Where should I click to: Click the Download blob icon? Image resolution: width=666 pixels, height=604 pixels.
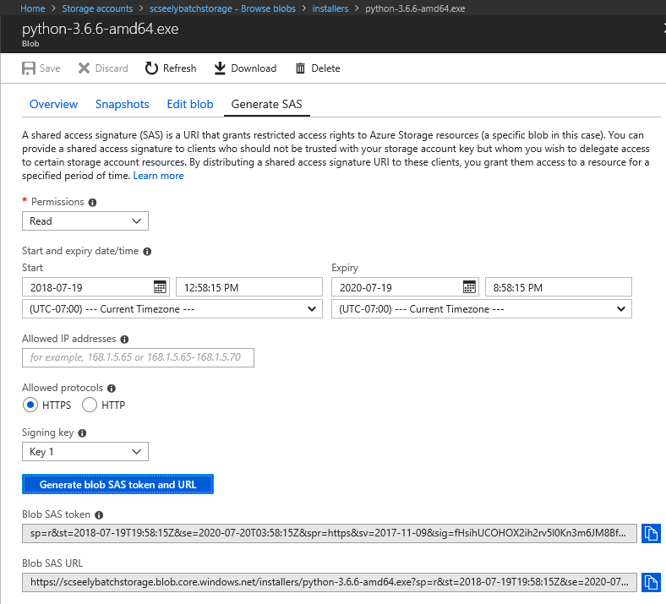220,68
